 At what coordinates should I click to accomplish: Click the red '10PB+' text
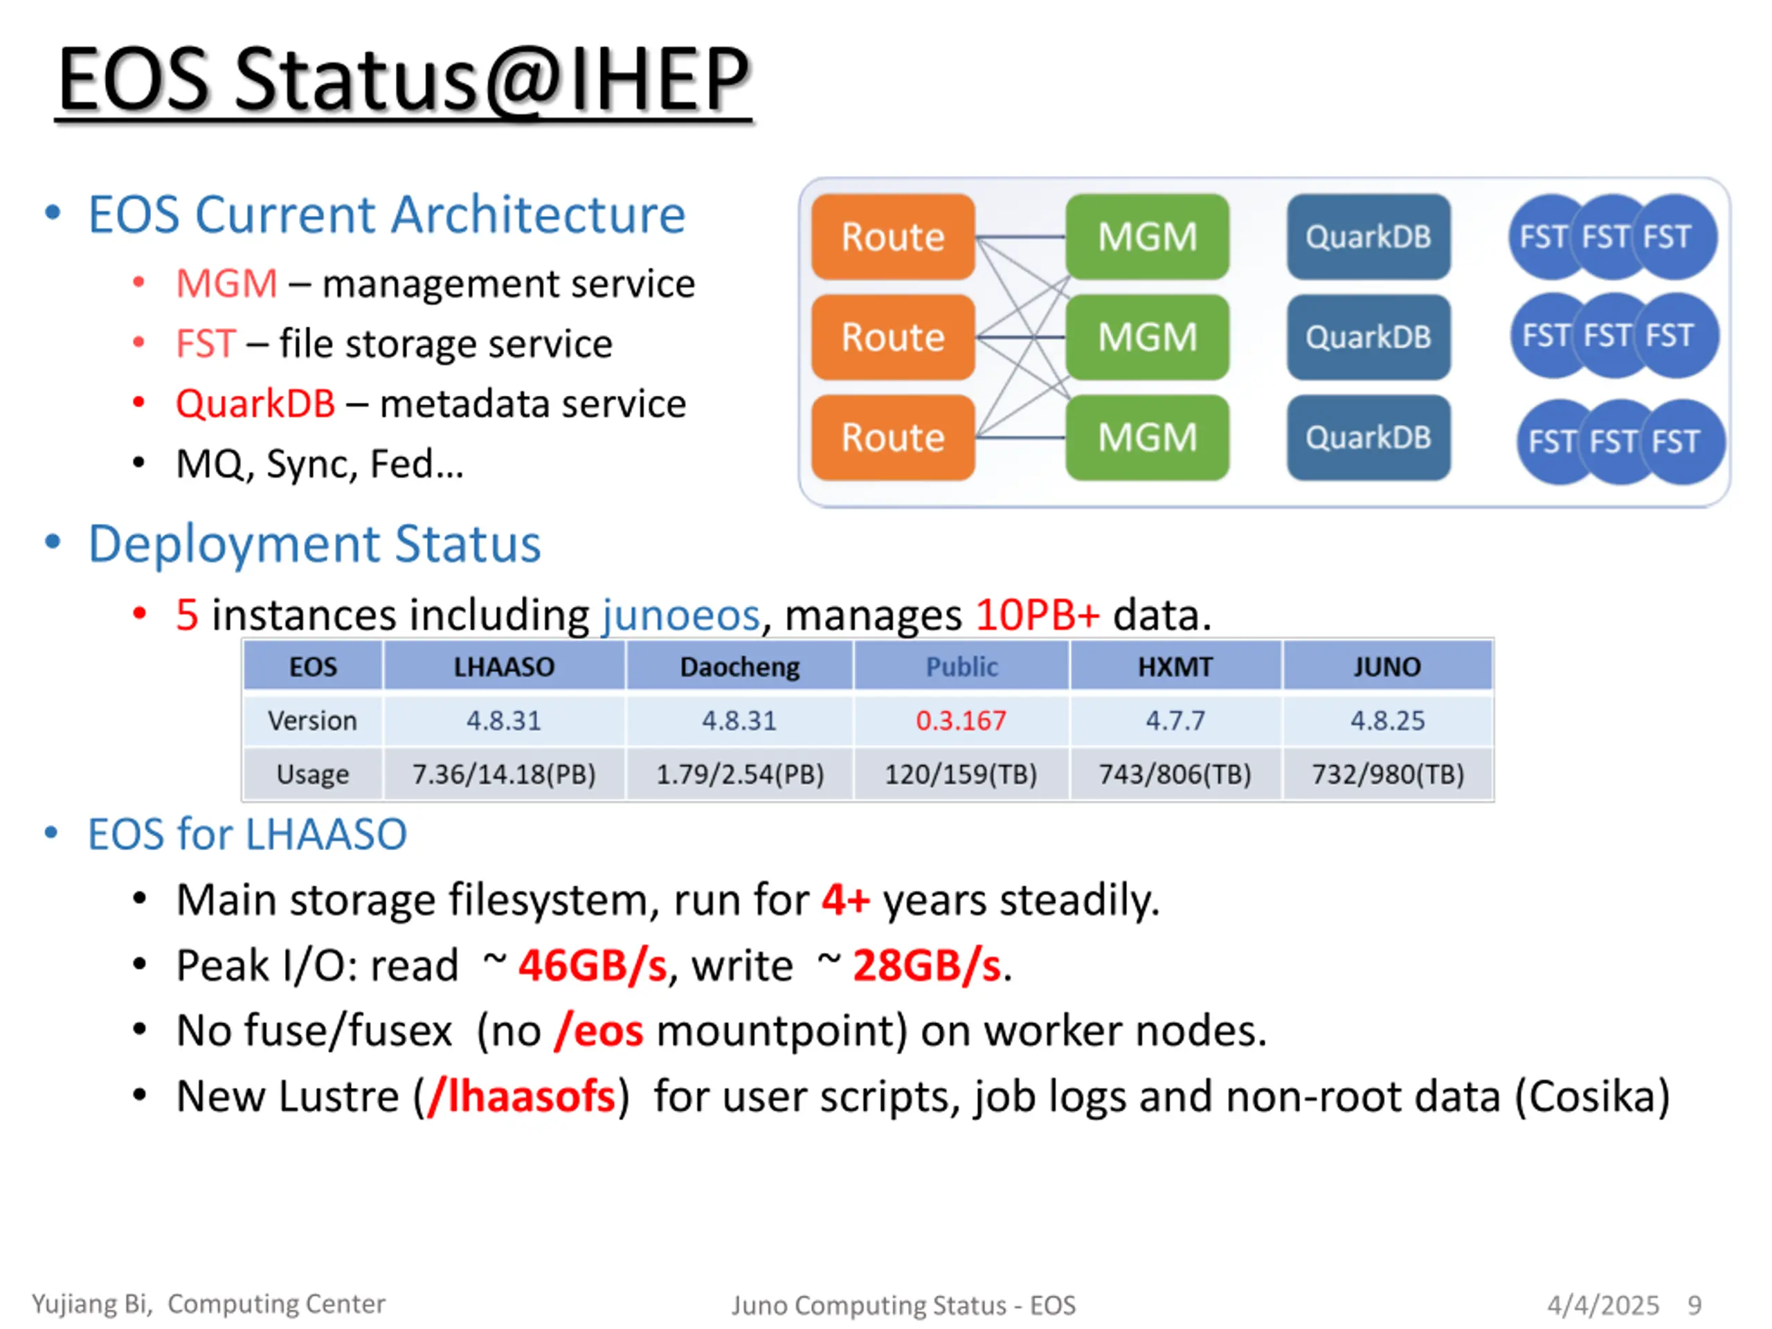1038,615
